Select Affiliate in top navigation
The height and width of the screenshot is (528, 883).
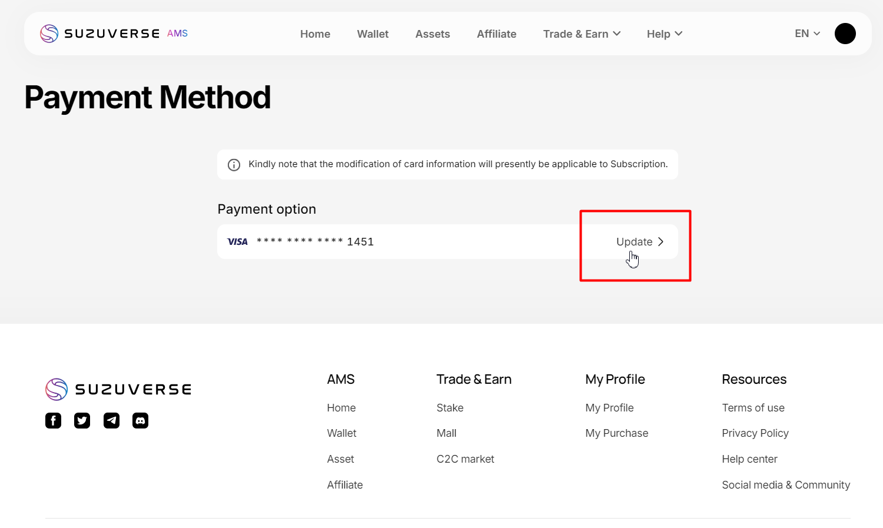pos(496,34)
